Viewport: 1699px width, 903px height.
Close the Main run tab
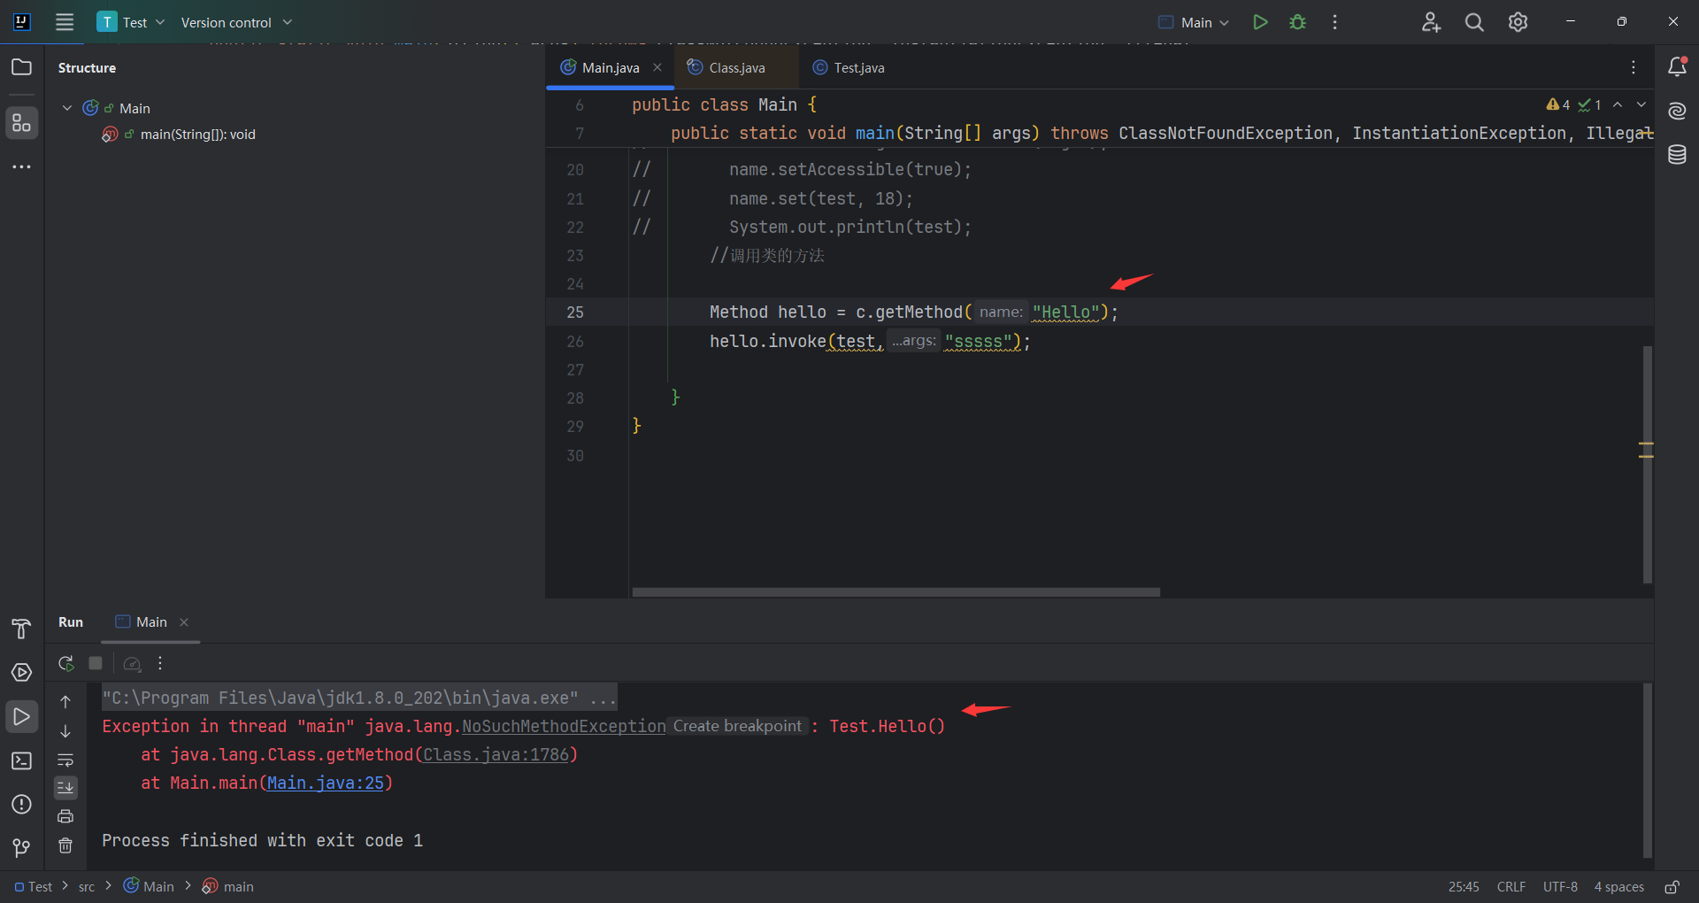click(184, 622)
